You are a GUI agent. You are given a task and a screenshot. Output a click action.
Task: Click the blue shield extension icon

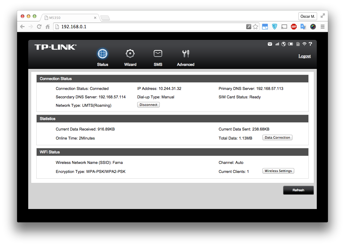coord(274,27)
